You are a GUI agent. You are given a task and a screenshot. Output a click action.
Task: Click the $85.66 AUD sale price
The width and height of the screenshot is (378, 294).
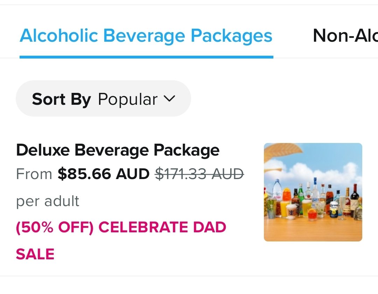coord(104,174)
